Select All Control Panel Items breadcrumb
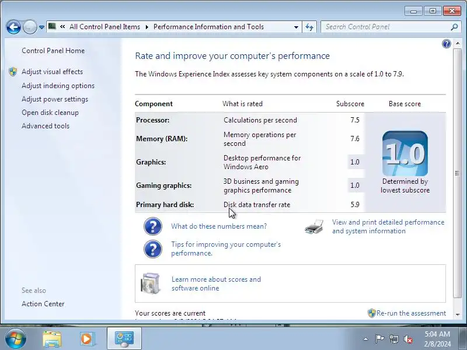 104,27
